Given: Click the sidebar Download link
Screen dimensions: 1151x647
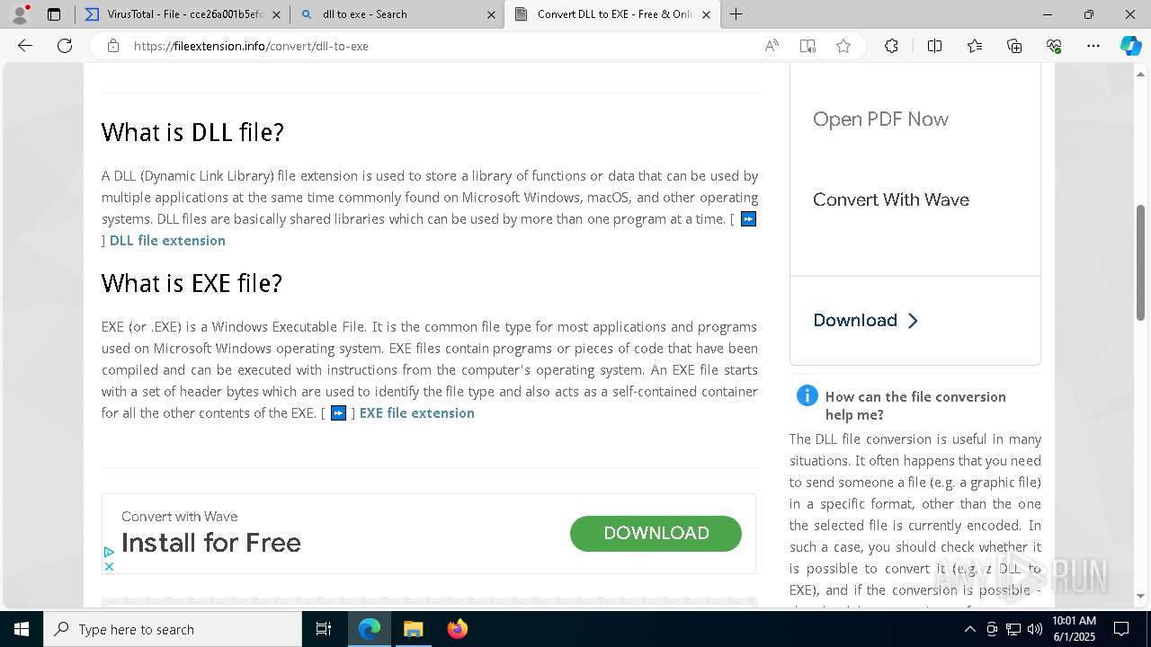Looking at the screenshot, I should 855,321.
